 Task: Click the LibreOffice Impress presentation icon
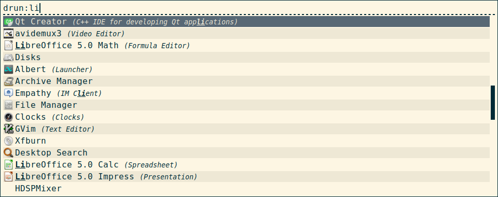pos(8,176)
